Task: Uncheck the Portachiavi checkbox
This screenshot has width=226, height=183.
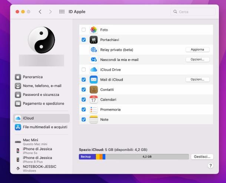Action: 84,40
